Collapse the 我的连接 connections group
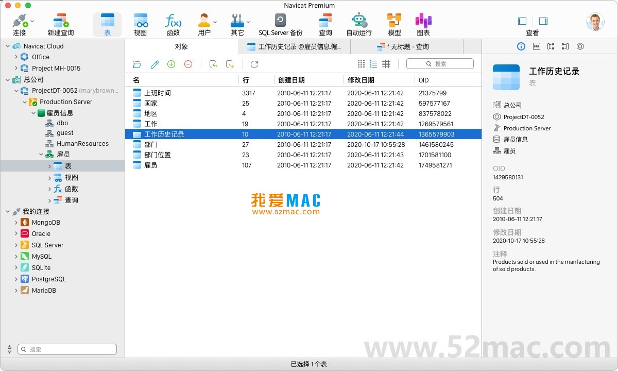The width and height of the screenshot is (618, 371). [x=8, y=211]
